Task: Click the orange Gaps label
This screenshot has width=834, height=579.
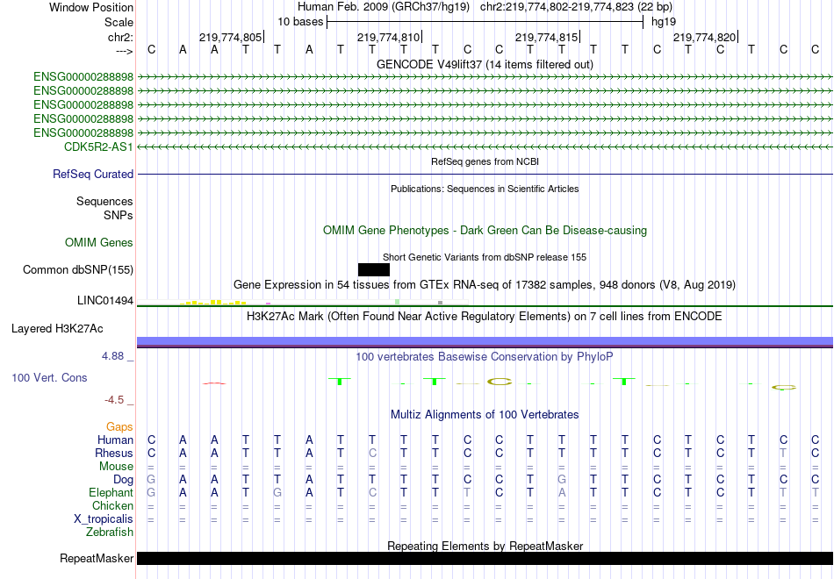Action: click(119, 427)
